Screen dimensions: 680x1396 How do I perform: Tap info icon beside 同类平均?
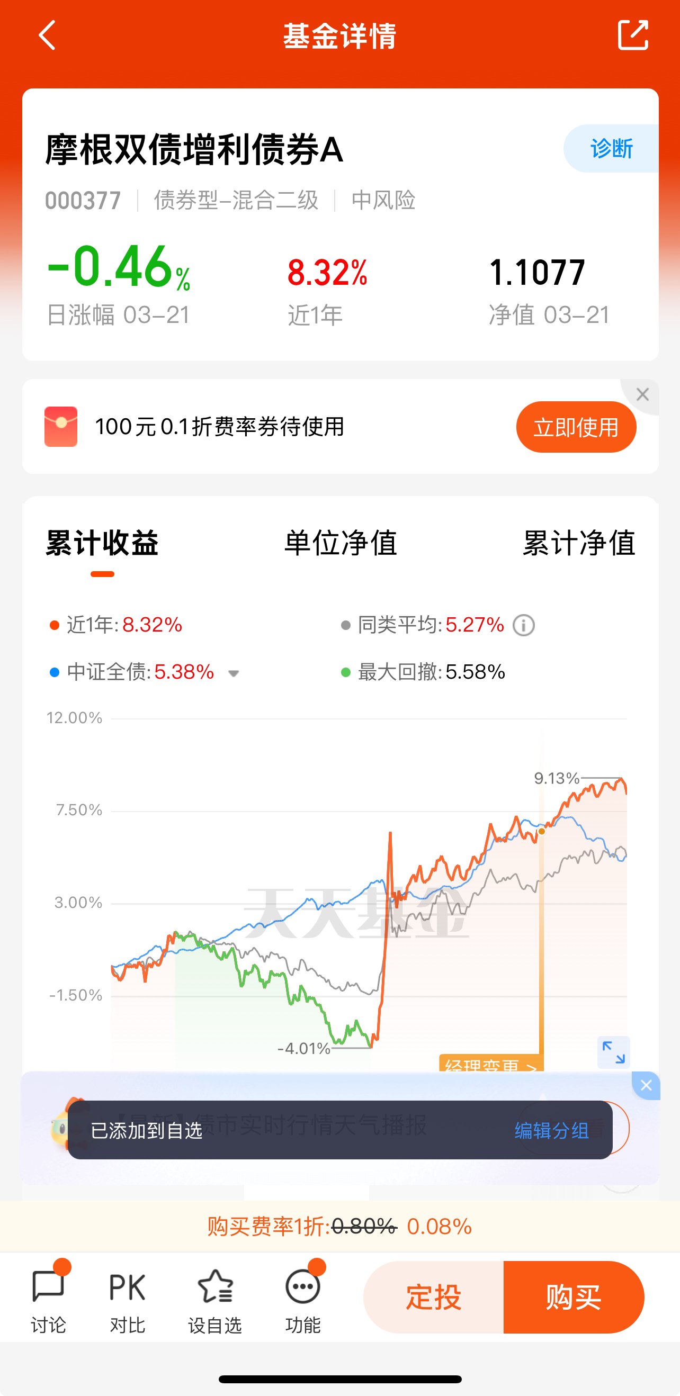524,625
